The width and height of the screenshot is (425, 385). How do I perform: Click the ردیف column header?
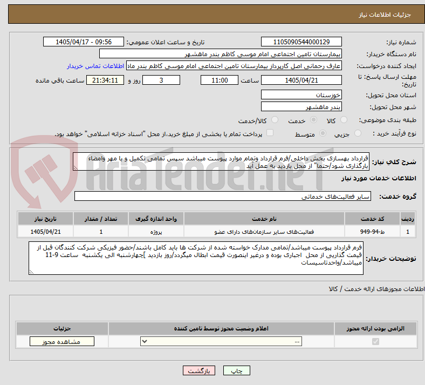coord(408,219)
